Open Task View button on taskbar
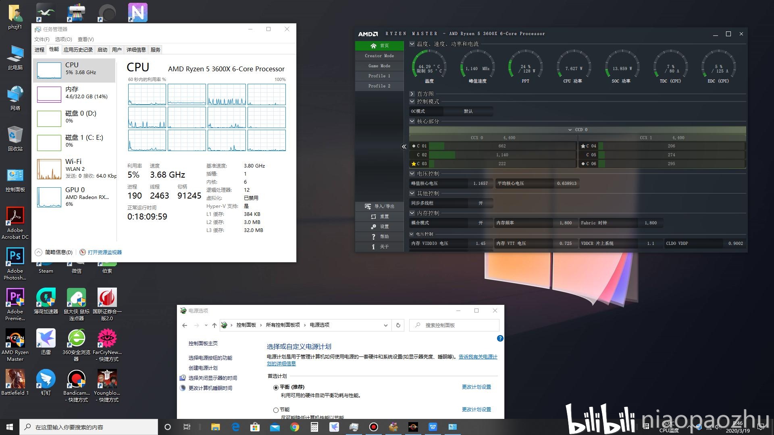774x435 pixels. pos(187,427)
